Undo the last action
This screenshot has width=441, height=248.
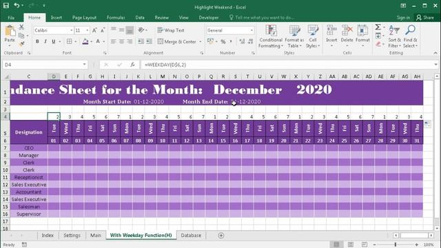17,6
